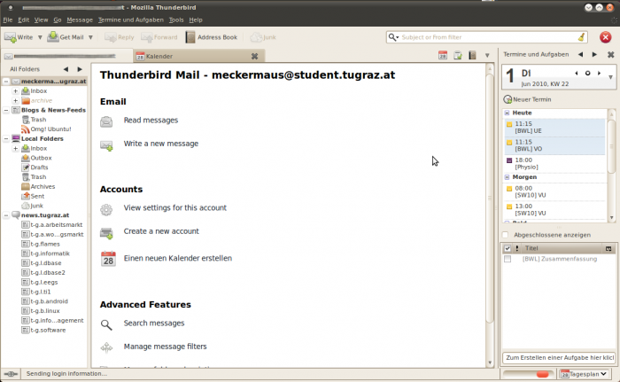Open the Help menu
The height and width of the screenshot is (382, 620).
click(x=196, y=19)
